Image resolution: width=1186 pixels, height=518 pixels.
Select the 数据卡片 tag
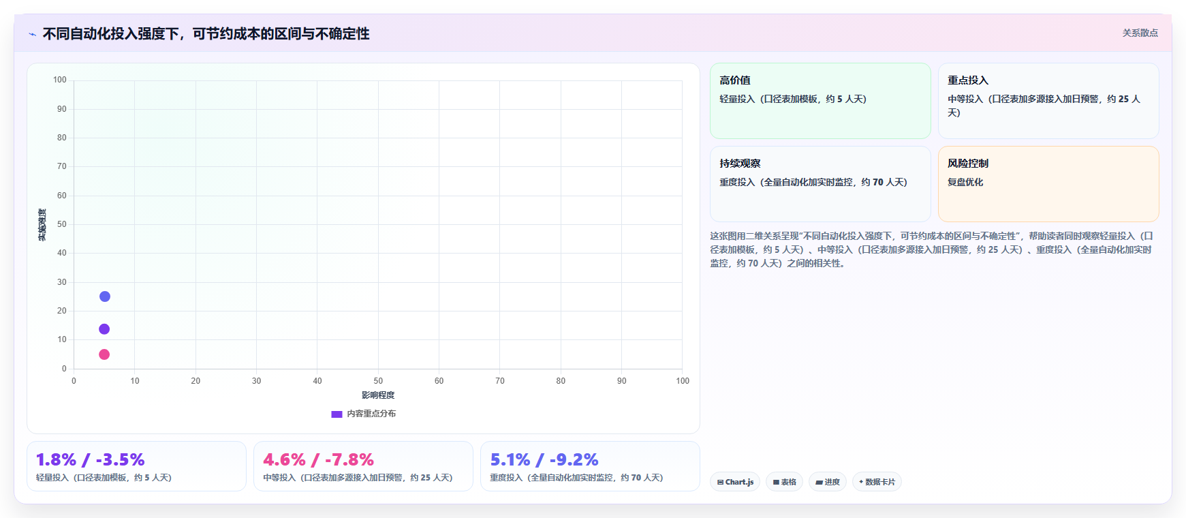pyautogui.click(x=877, y=482)
